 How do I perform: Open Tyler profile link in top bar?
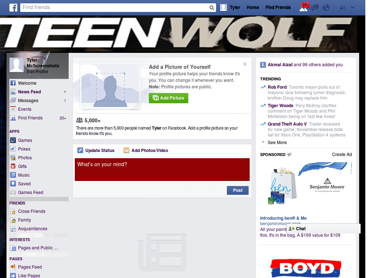235,7
